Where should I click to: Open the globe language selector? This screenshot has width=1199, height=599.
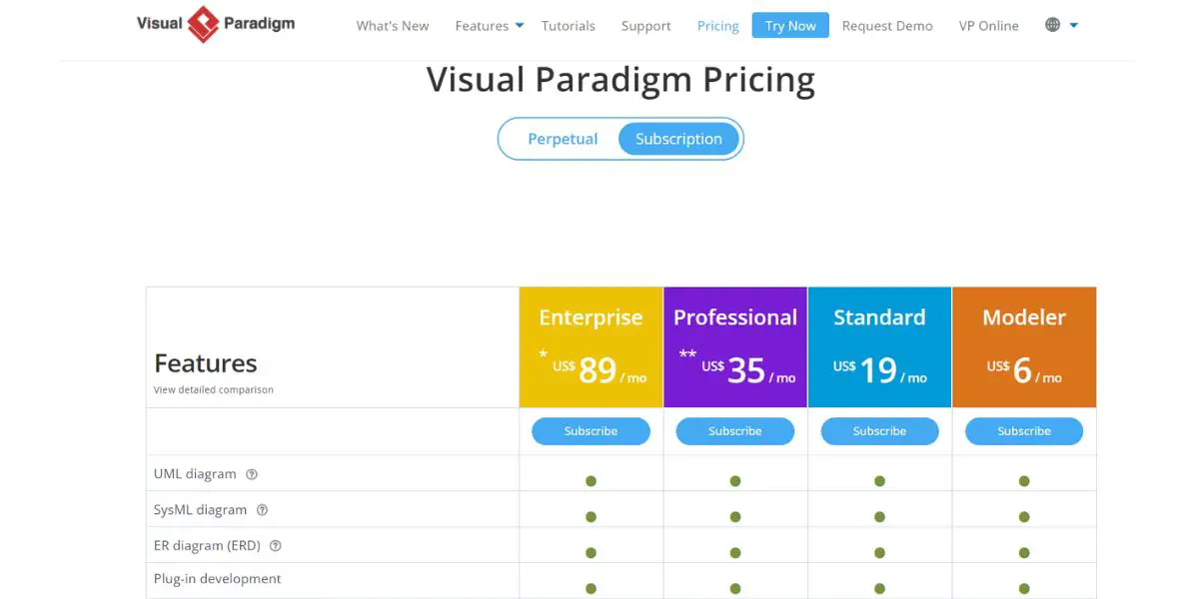click(1052, 25)
